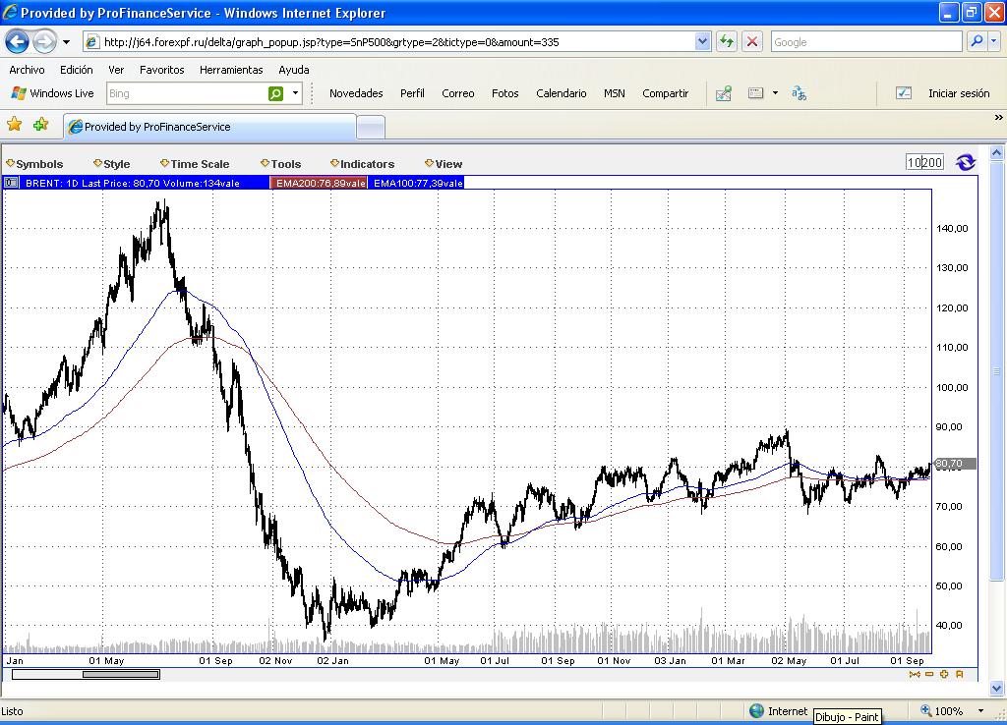Viewport: 1007px width, 725px height.
Task: Open the chart Tools menu
Action: (x=280, y=164)
